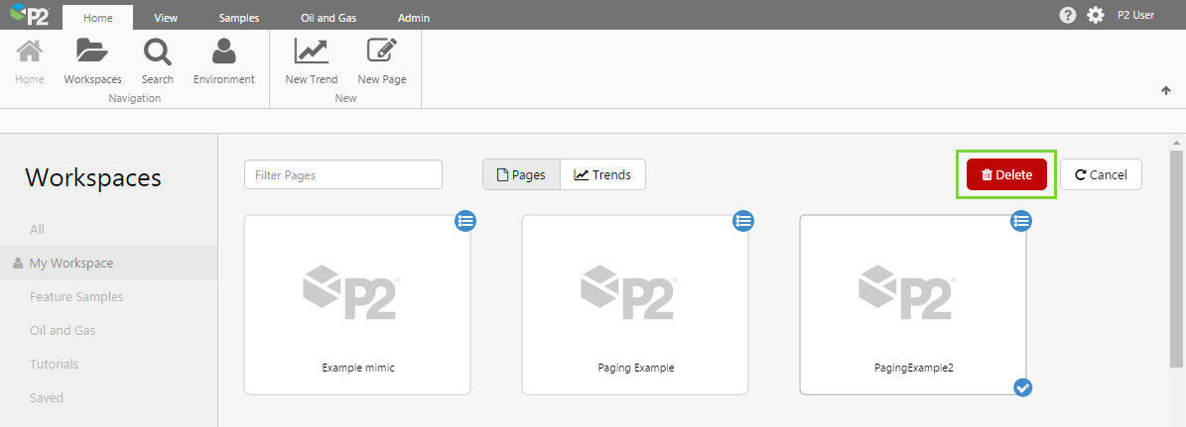
Task: Open the Example mimic list menu
Action: 465,221
